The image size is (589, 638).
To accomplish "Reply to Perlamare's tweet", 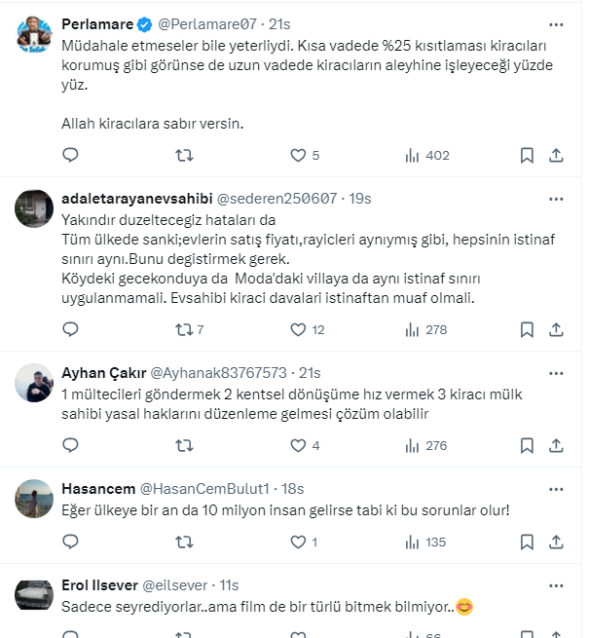I will click(x=70, y=155).
